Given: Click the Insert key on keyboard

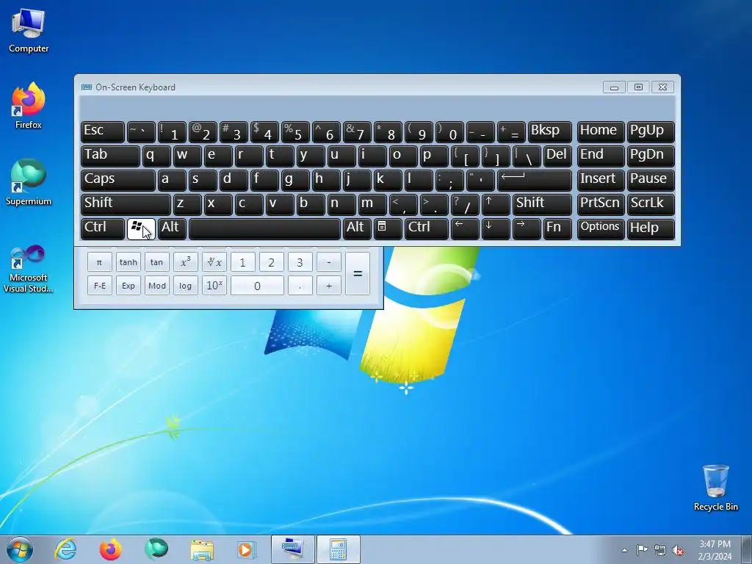Looking at the screenshot, I should pos(601,181).
